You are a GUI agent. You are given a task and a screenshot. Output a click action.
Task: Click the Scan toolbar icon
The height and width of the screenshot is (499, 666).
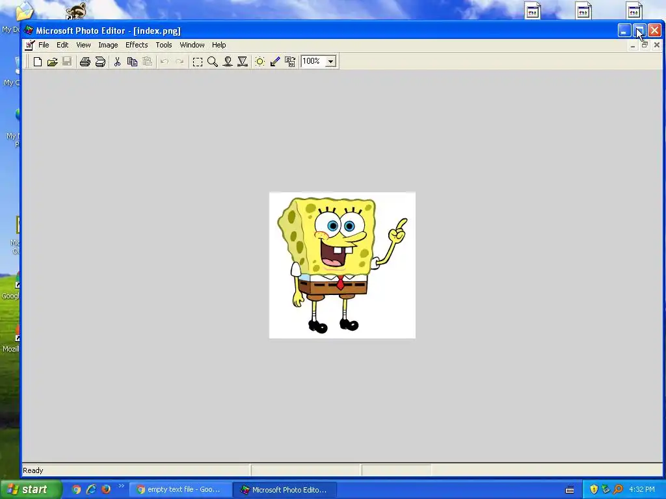(100, 62)
